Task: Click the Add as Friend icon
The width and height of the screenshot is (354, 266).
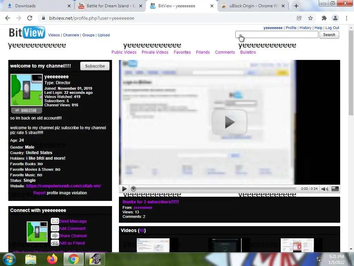Action: [x=55, y=243]
